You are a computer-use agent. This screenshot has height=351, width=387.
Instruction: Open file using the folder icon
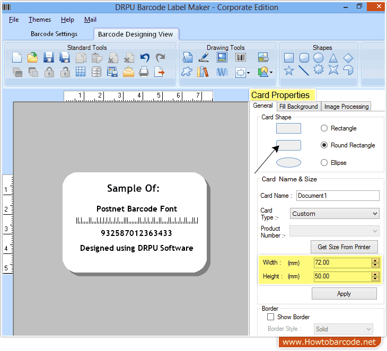(x=32, y=57)
